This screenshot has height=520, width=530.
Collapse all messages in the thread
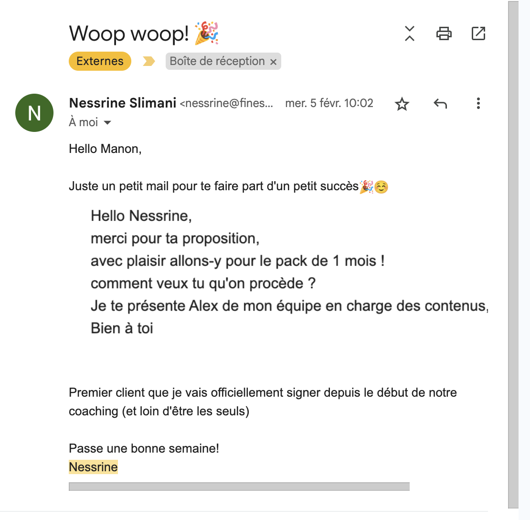(409, 33)
